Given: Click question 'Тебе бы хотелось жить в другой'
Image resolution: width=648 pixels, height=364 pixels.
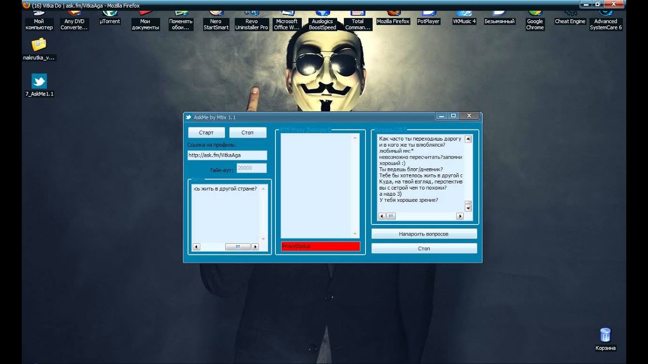Looking at the screenshot, I should point(420,175).
